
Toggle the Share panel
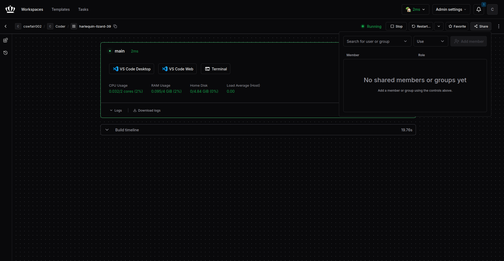[481, 26]
